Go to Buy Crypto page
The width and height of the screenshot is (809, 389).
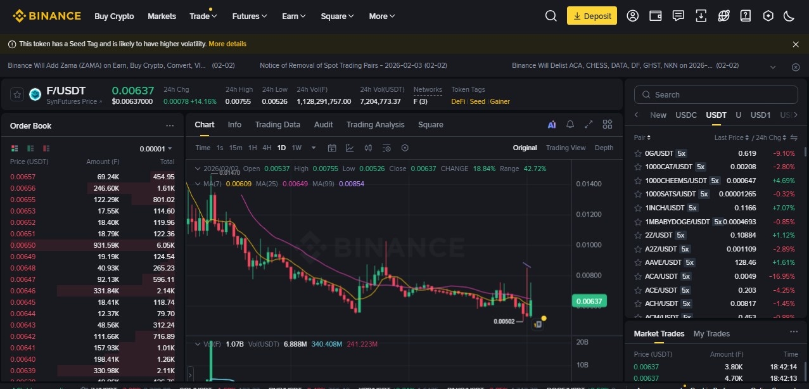tap(114, 16)
